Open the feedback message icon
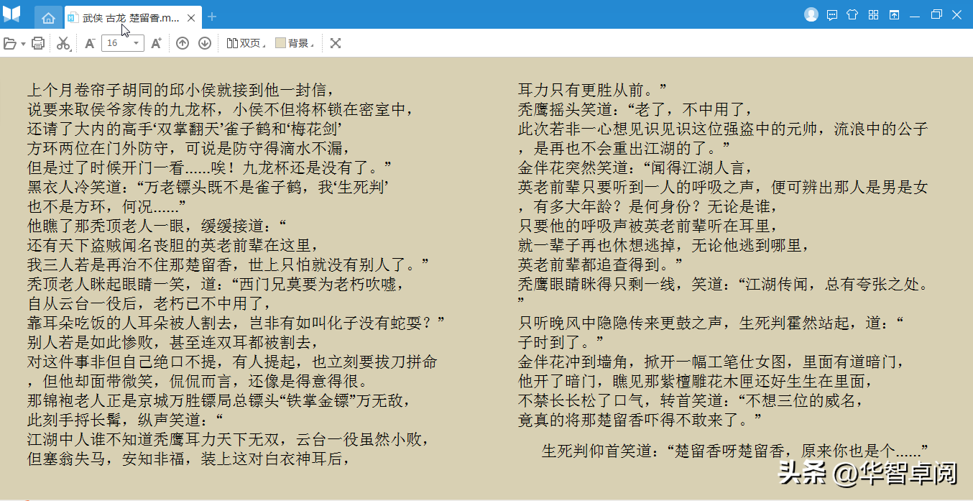This screenshot has height=501, width=973. point(832,14)
